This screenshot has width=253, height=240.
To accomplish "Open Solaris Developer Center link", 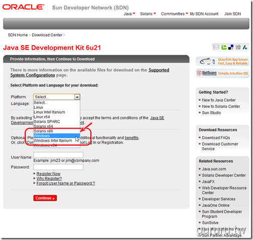I will pyautogui.click(x=224, y=175).
